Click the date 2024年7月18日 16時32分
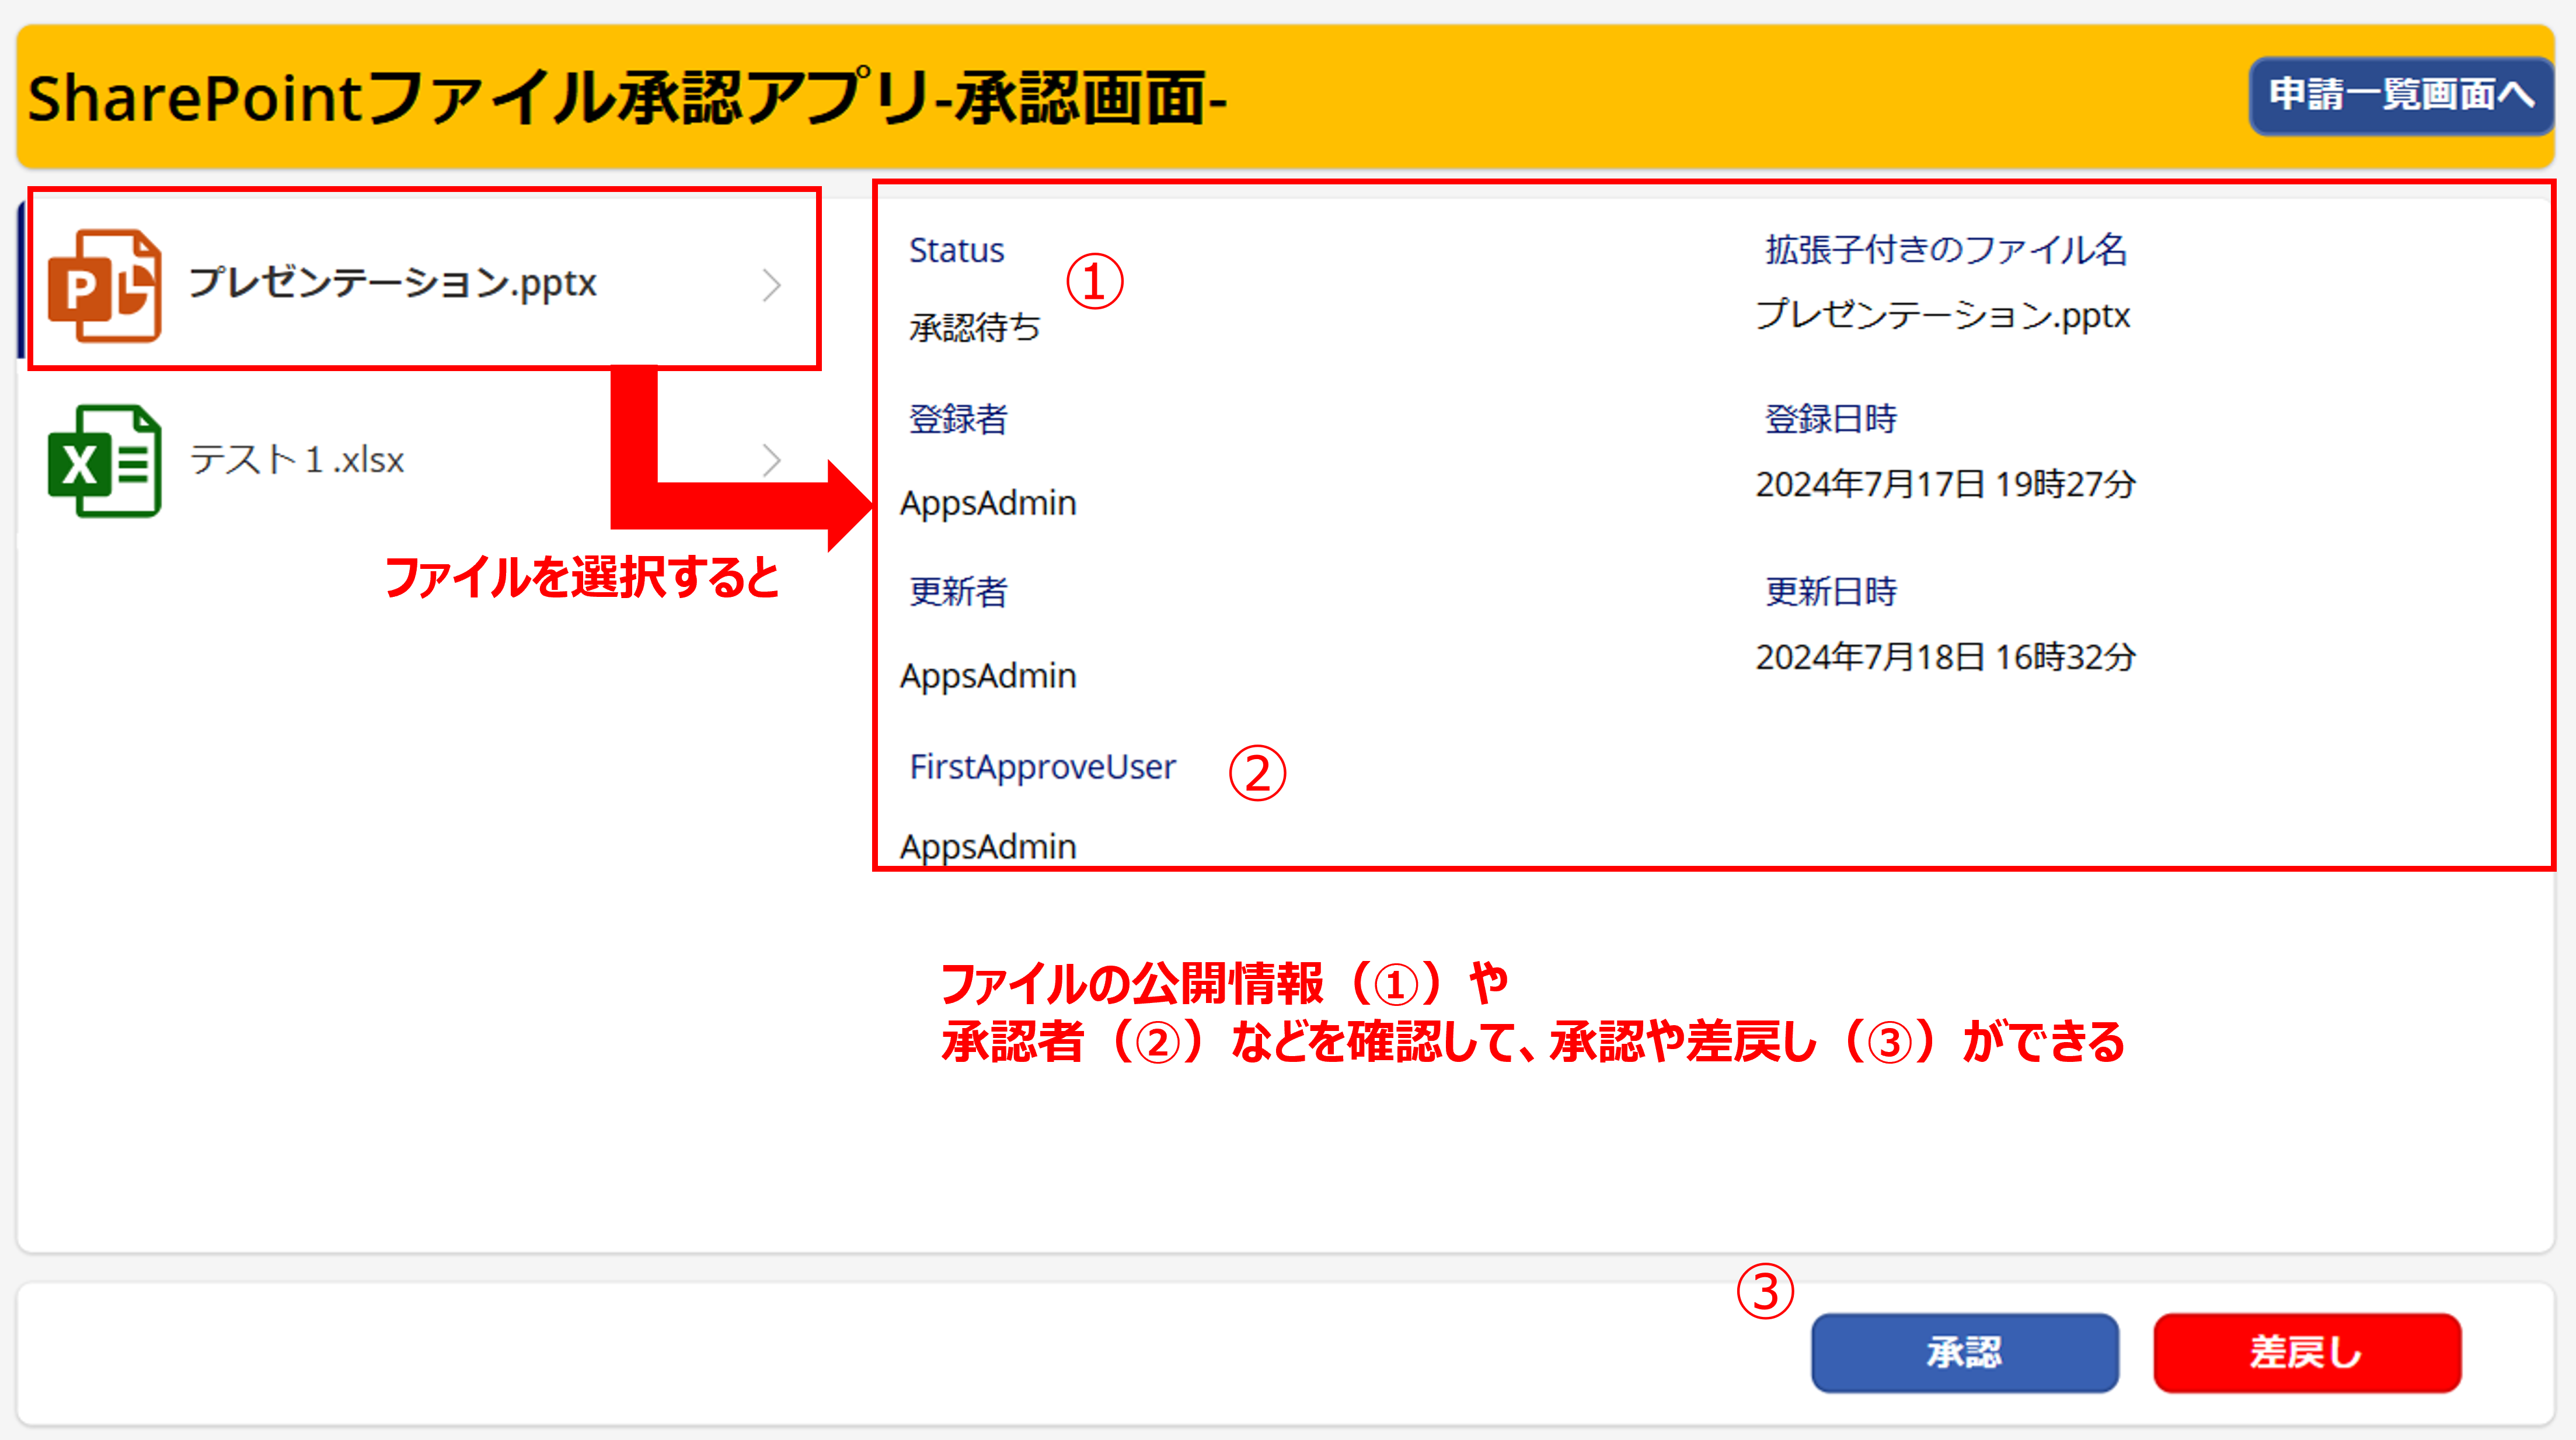Viewport: 2576px width, 1440px height. 1946,656
